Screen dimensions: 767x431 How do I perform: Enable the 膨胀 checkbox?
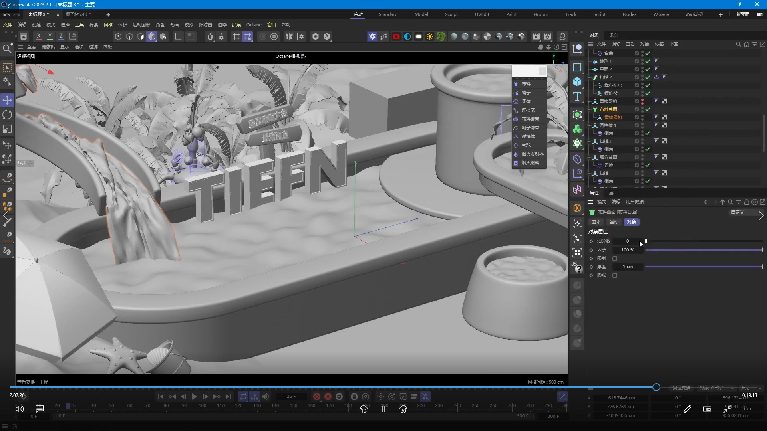615,275
